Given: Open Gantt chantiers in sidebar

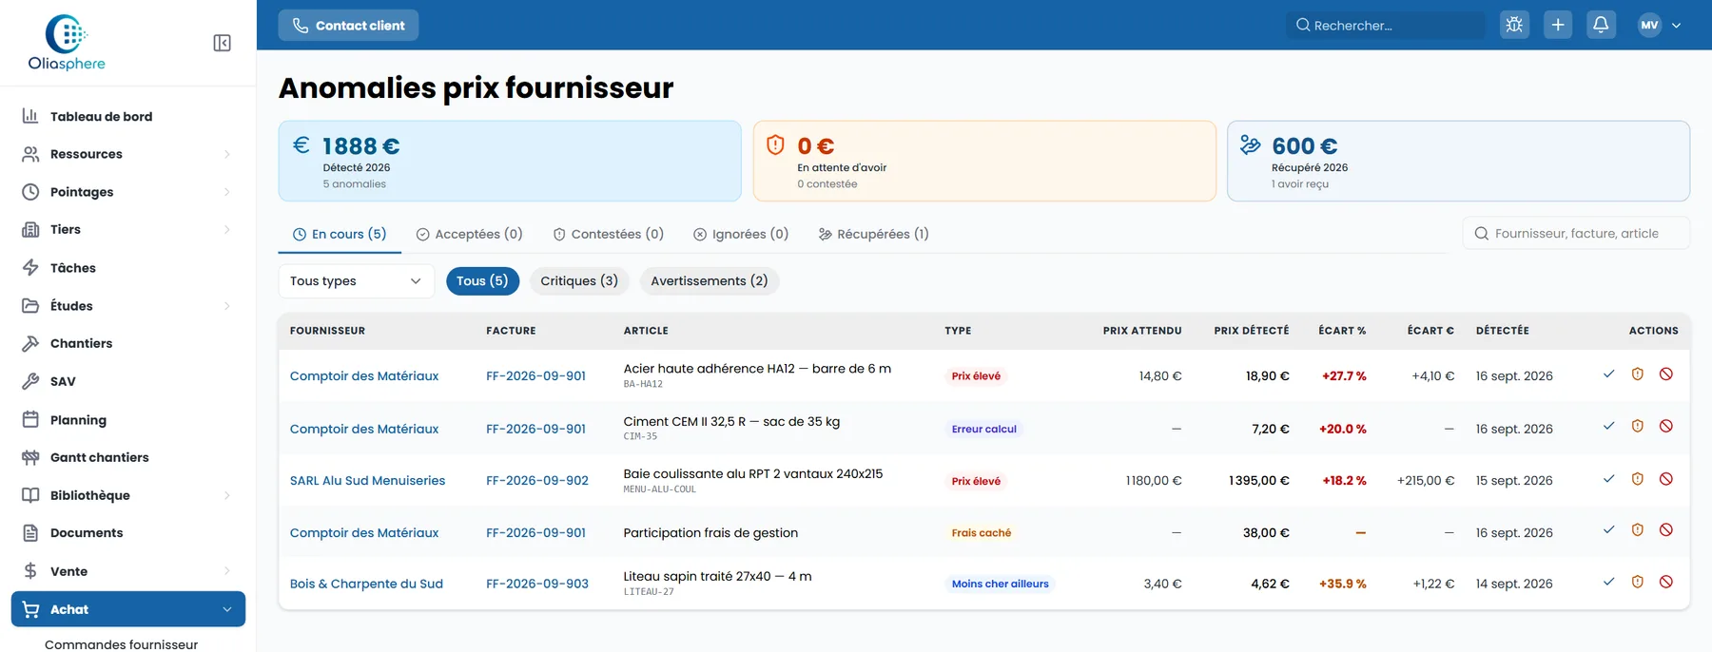Looking at the screenshot, I should pyautogui.click(x=100, y=457).
